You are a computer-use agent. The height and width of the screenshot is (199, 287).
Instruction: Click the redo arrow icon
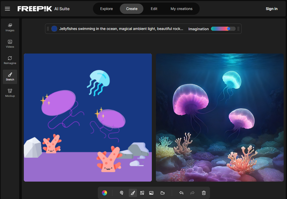(x=193, y=193)
